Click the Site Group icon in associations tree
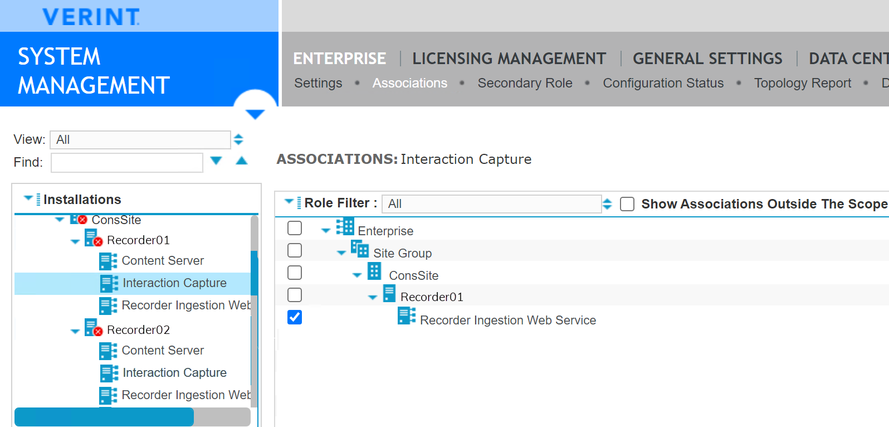The image size is (889, 427). [360, 249]
